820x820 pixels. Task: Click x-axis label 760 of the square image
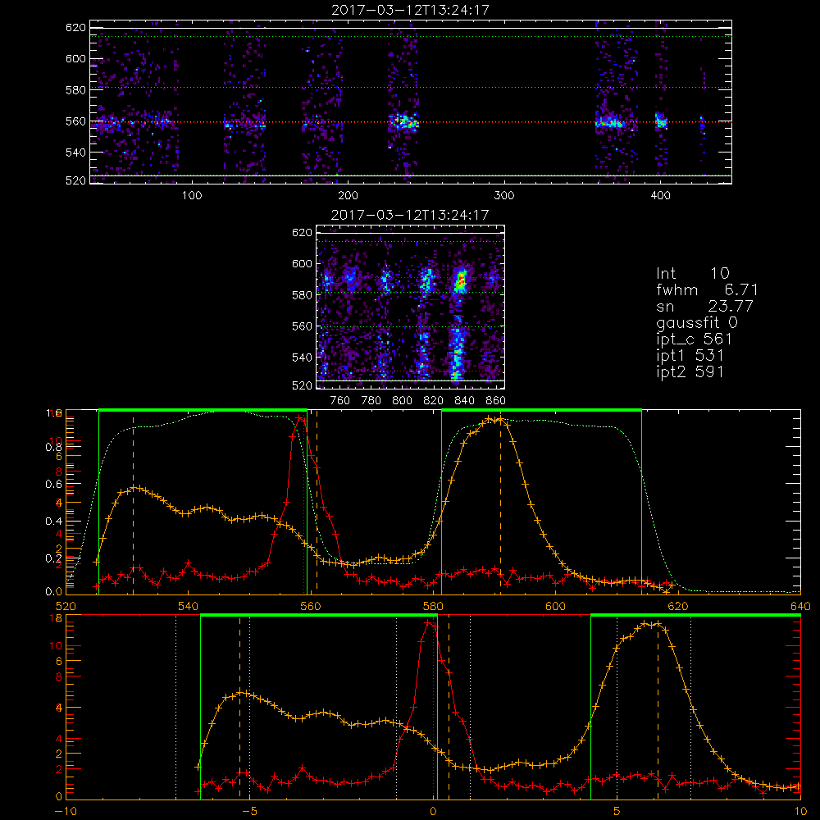[x=340, y=401]
